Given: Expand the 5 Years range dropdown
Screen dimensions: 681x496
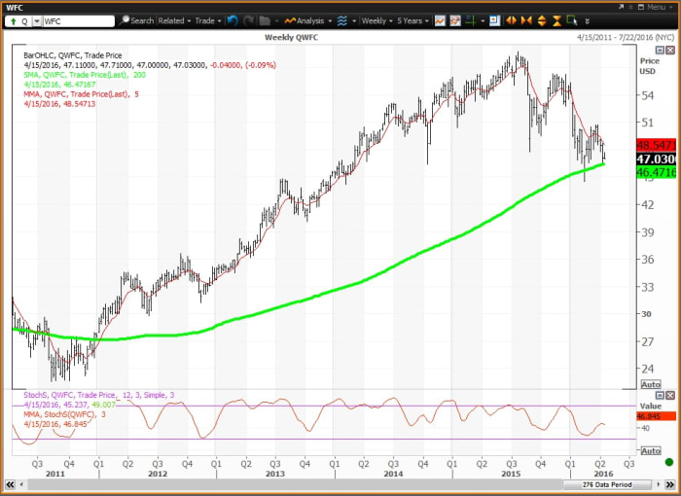Looking at the screenshot, I should point(411,19).
